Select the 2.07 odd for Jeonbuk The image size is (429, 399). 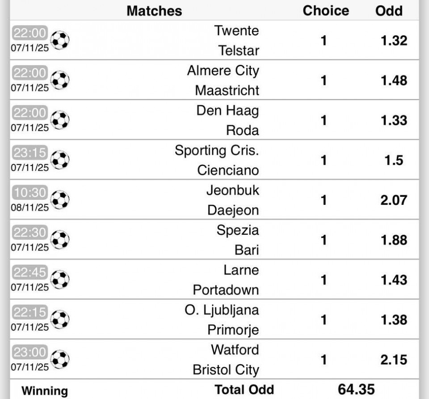(x=394, y=200)
